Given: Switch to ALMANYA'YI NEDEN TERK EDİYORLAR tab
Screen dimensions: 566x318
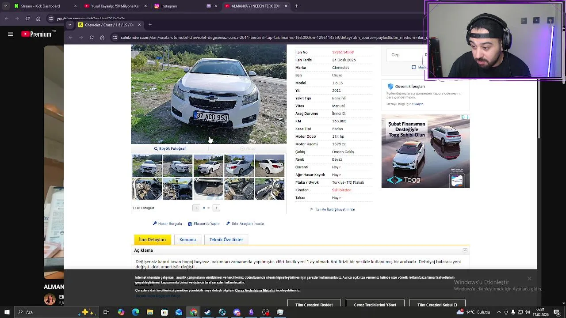Looking at the screenshot, I should (256, 6).
